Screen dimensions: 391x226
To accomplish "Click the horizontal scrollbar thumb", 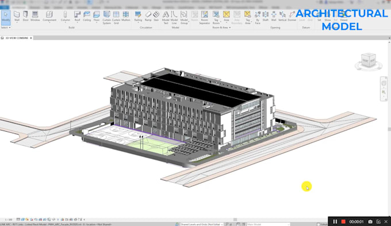I will (235, 220).
